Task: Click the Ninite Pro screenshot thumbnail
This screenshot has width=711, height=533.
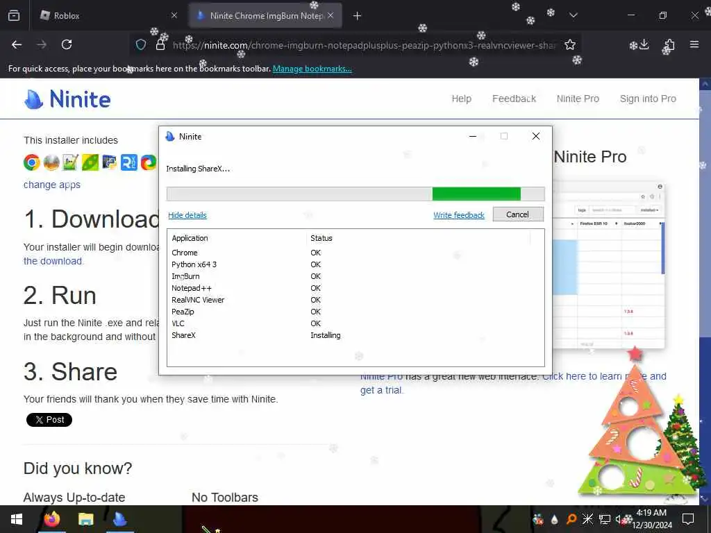Action: (x=609, y=265)
